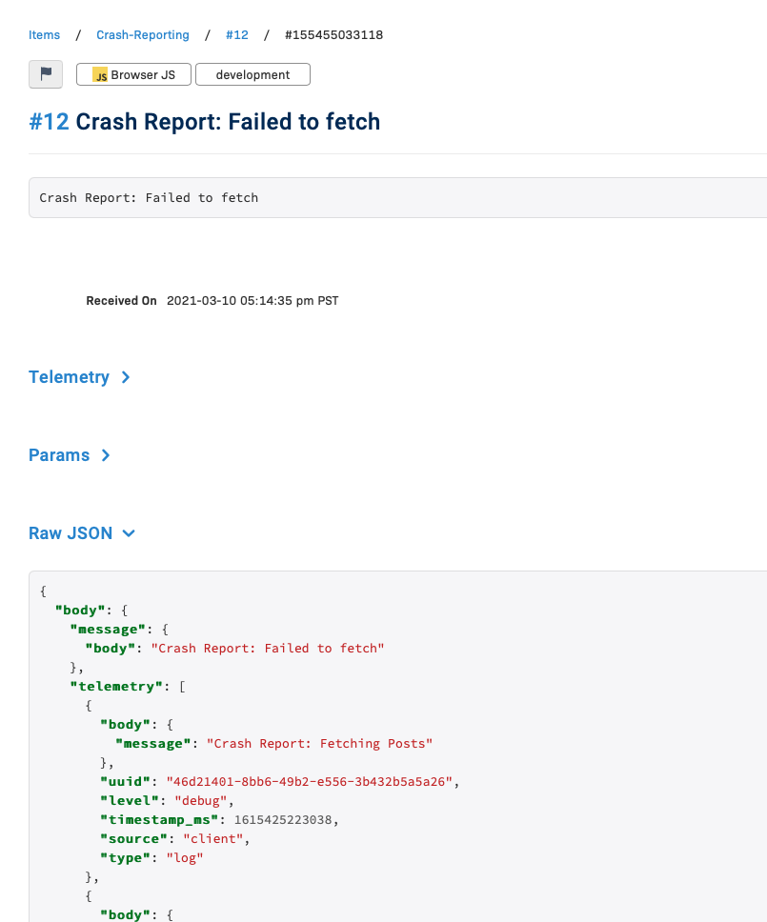The image size is (767, 922).
Task: Click the chevron next to Params
Action: click(106, 455)
